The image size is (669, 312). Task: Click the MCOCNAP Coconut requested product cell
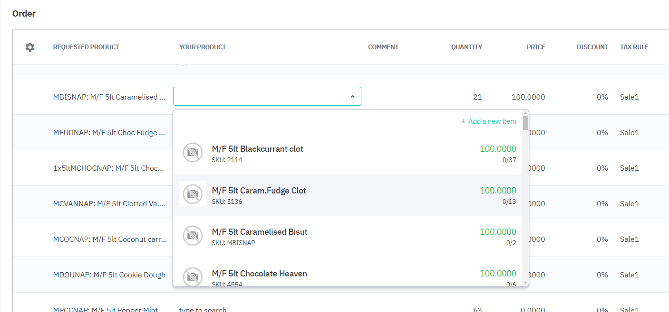(110, 239)
